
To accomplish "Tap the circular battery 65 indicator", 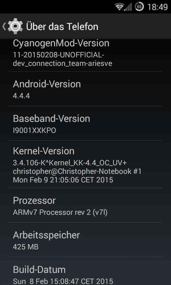I will 139,7.
